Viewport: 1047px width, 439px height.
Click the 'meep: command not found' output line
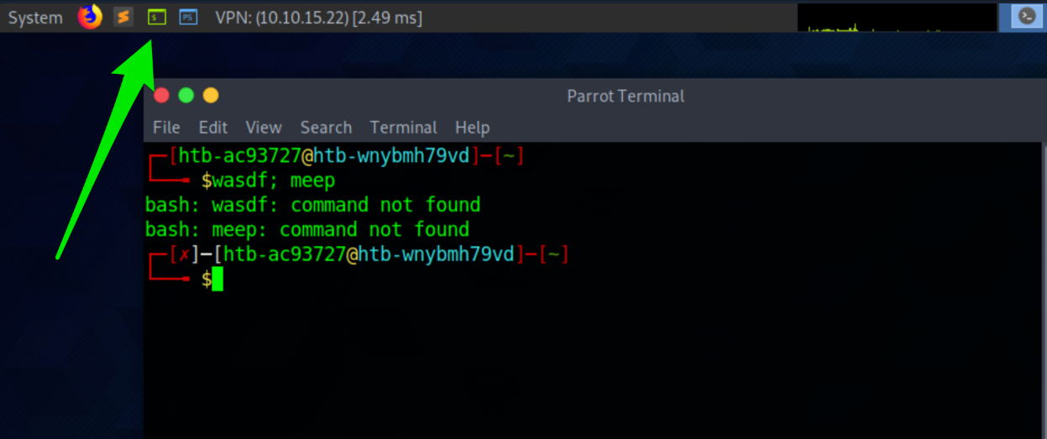point(307,229)
